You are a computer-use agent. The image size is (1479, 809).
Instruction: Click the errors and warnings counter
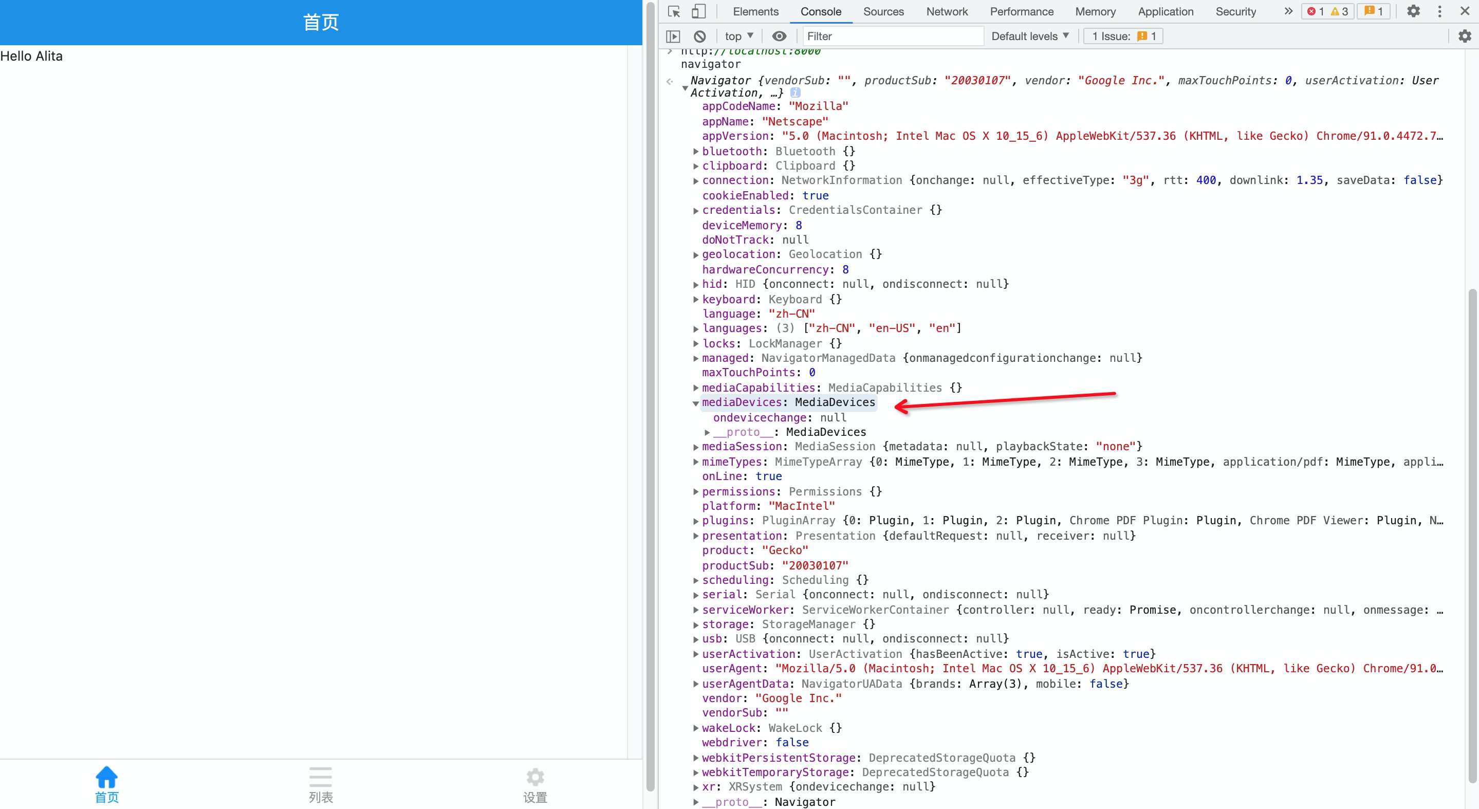pos(1327,11)
